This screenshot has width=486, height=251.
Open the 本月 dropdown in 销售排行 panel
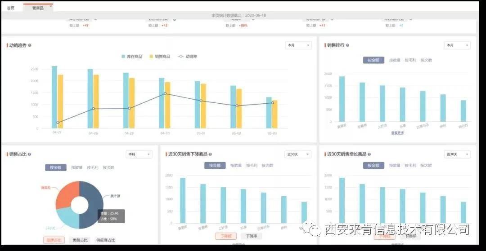[457, 45]
